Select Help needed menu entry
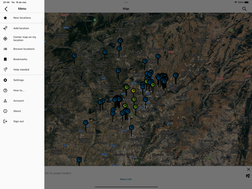 click(22, 69)
